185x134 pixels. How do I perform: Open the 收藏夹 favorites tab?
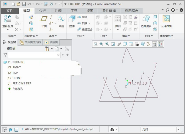click(x=51, y=42)
